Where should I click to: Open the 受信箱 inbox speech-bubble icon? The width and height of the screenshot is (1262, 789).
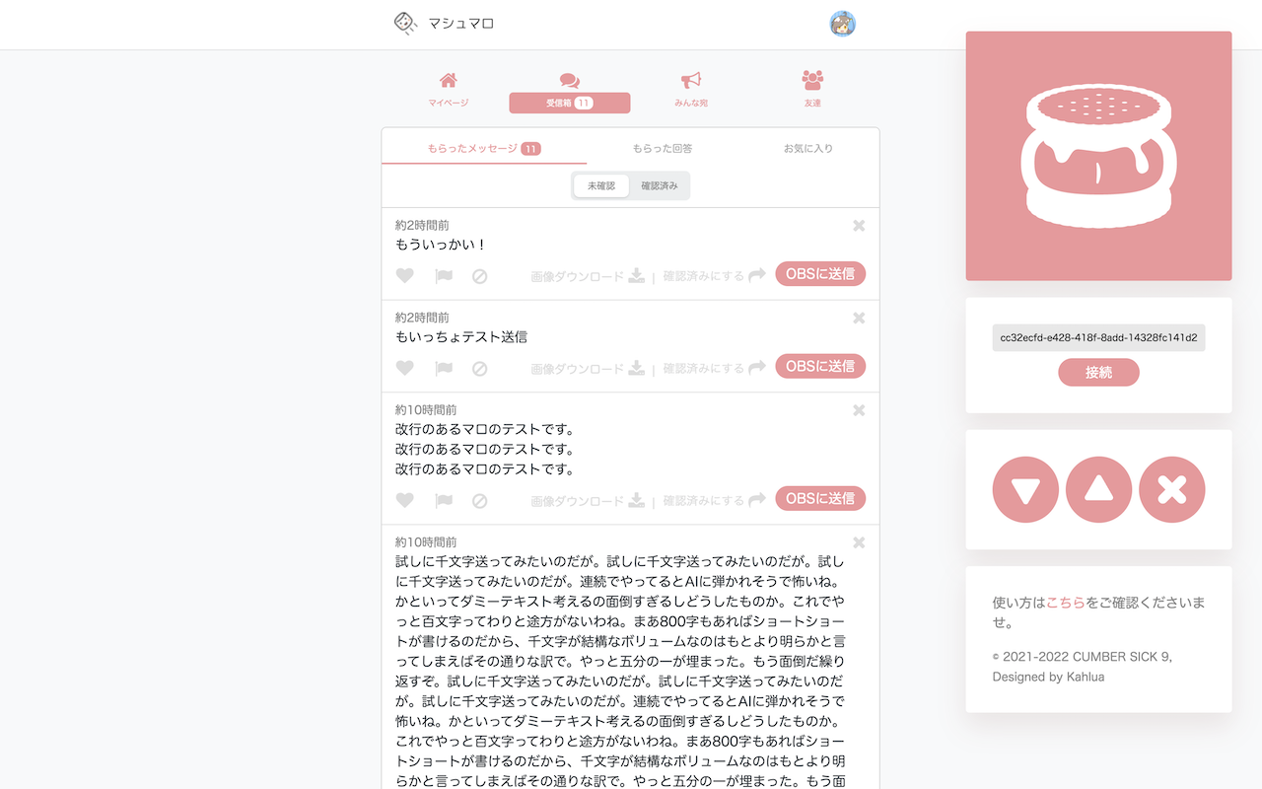tap(569, 81)
